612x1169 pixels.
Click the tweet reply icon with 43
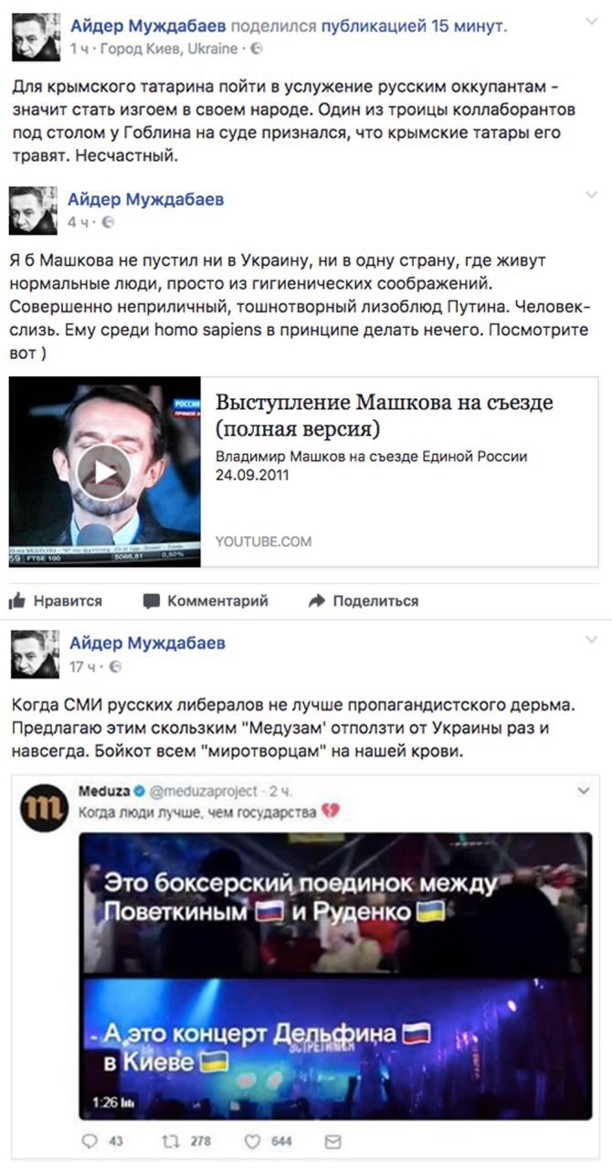90,1141
